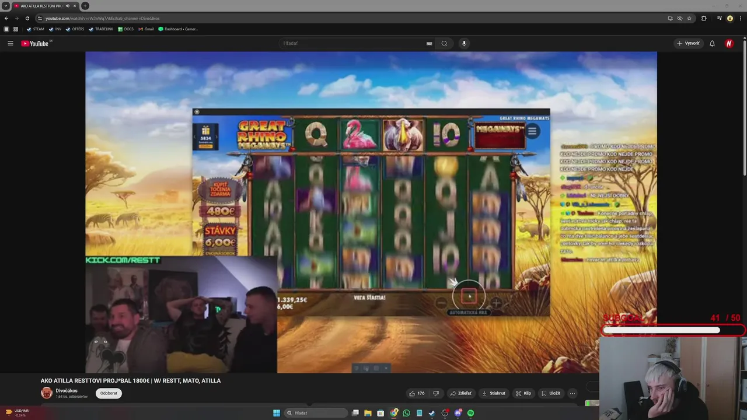Go forward in browser history
Screen dimensions: 747x420
(16, 18)
